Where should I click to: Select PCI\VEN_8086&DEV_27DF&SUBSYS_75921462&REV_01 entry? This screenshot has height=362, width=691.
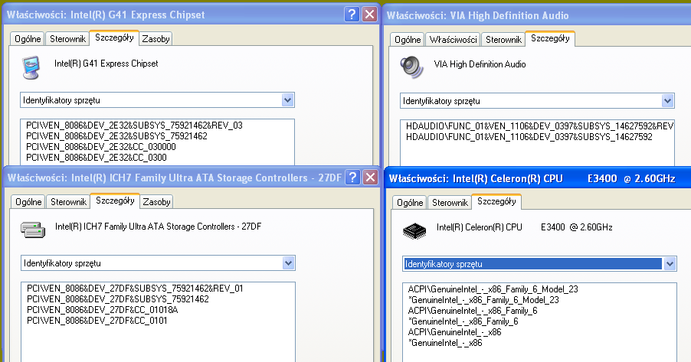pos(135,288)
